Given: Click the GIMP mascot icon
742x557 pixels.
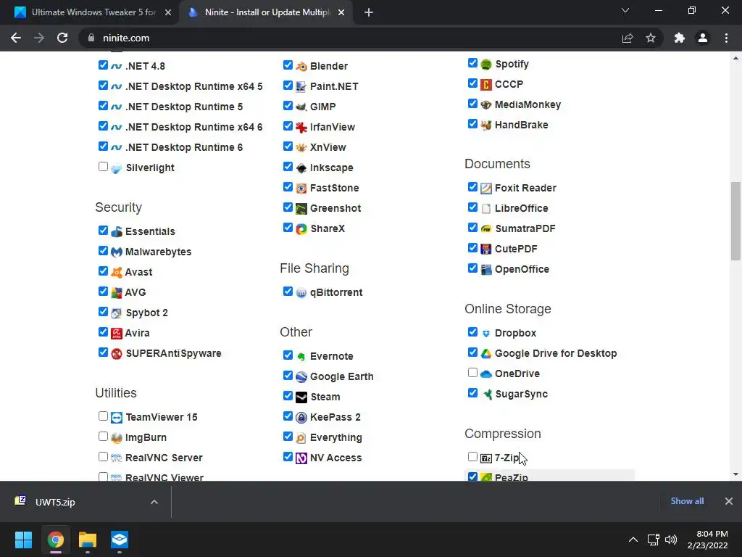Looking at the screenshot, I should 301,107.
